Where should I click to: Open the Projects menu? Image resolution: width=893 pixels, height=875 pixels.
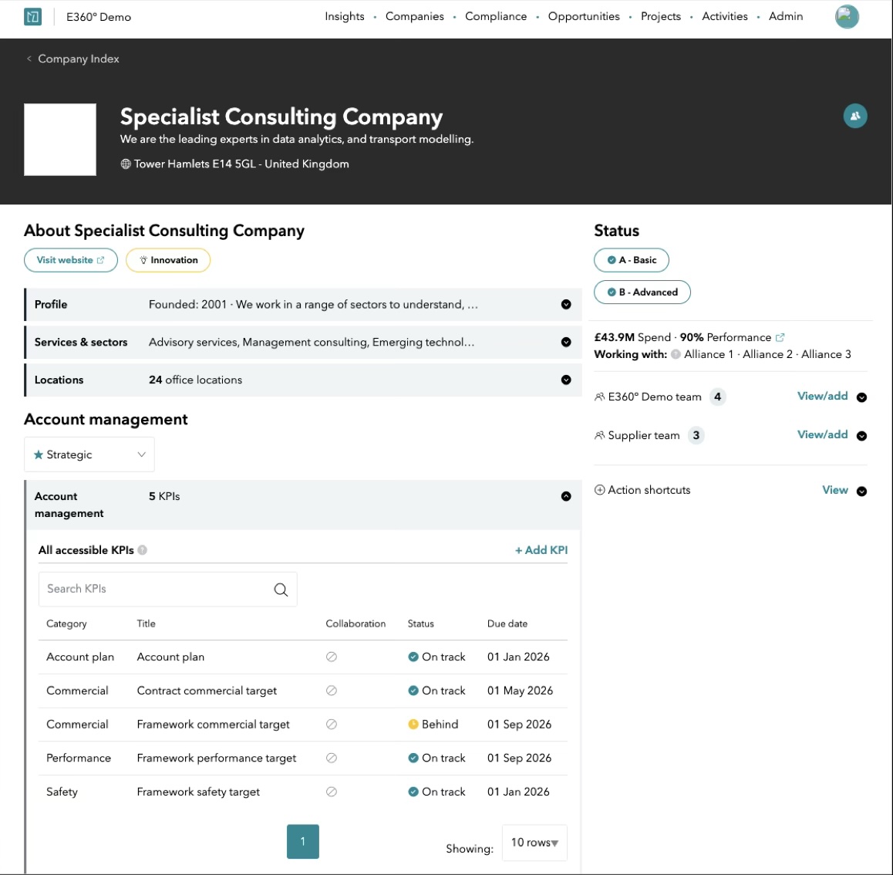click(x=661, y=16)
